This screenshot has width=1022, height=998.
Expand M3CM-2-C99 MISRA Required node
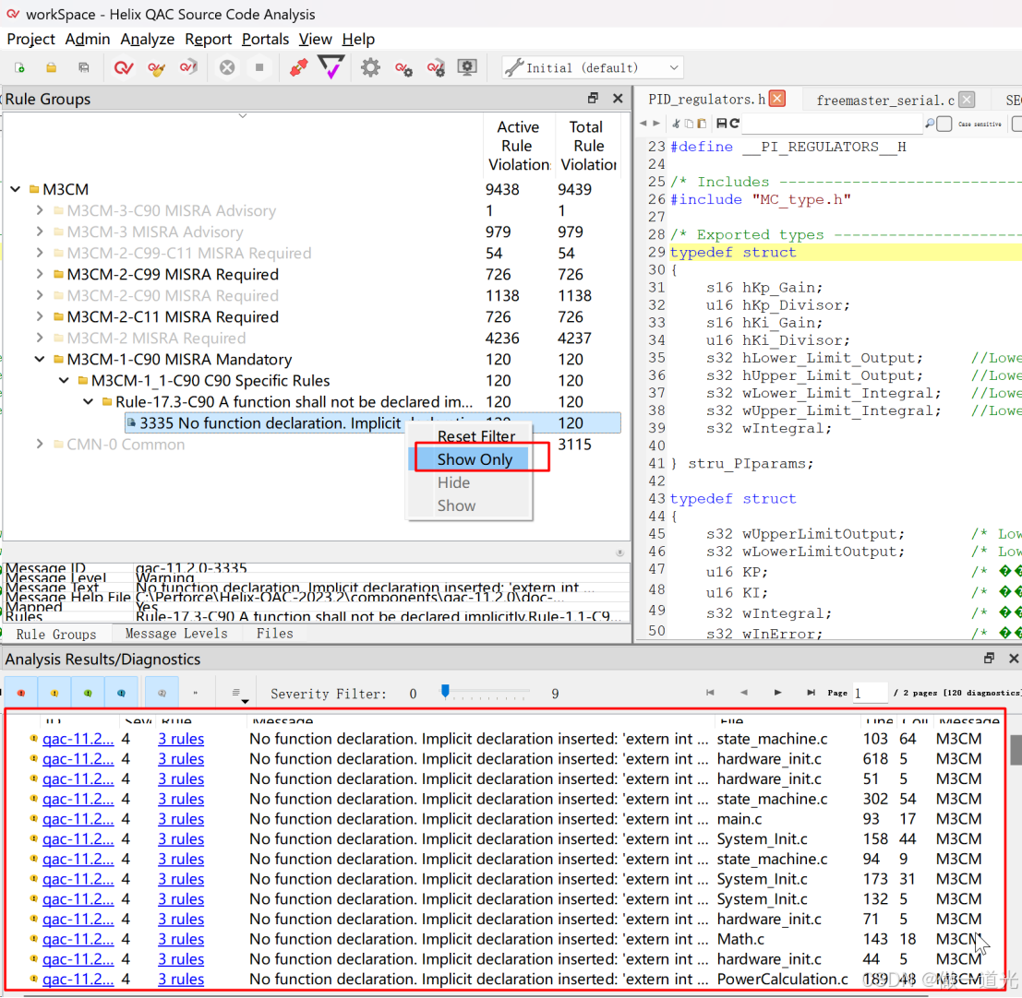(x=40, y=274)
